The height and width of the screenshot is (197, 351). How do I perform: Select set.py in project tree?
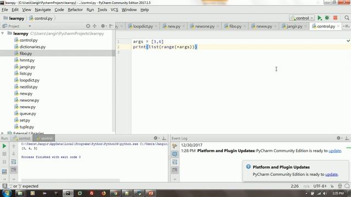[x=25, y=120]
